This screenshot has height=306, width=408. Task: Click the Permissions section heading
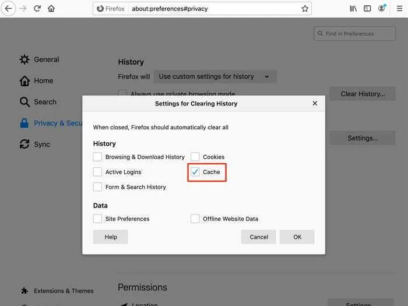[x=142, y=287]
